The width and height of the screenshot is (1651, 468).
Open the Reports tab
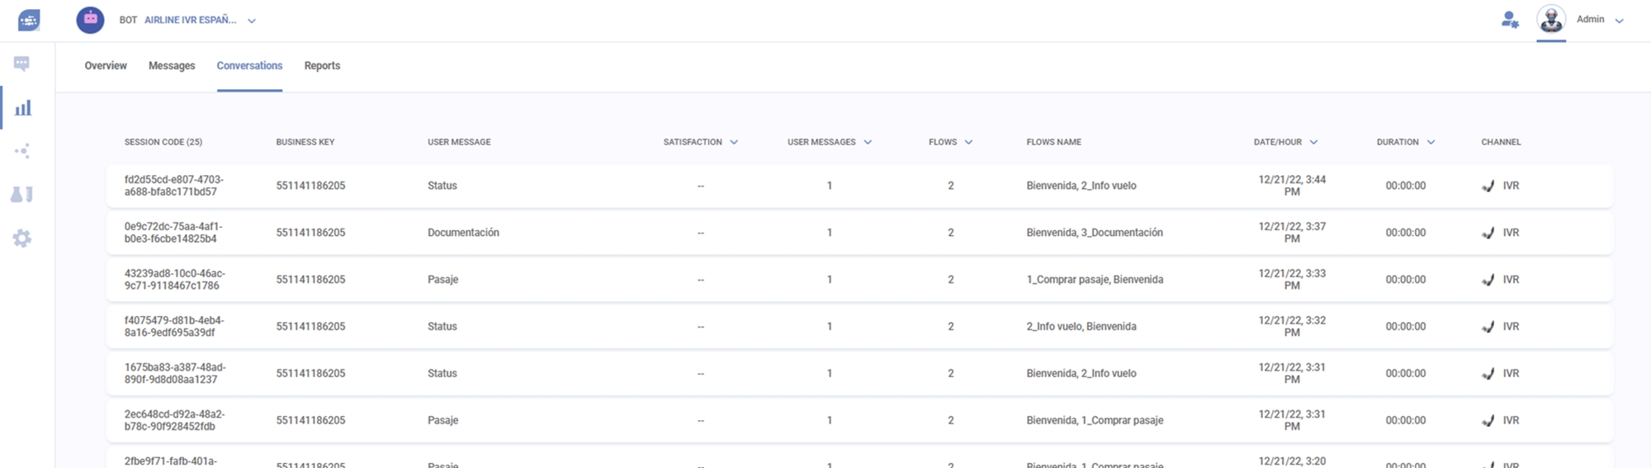click(322, 66)
